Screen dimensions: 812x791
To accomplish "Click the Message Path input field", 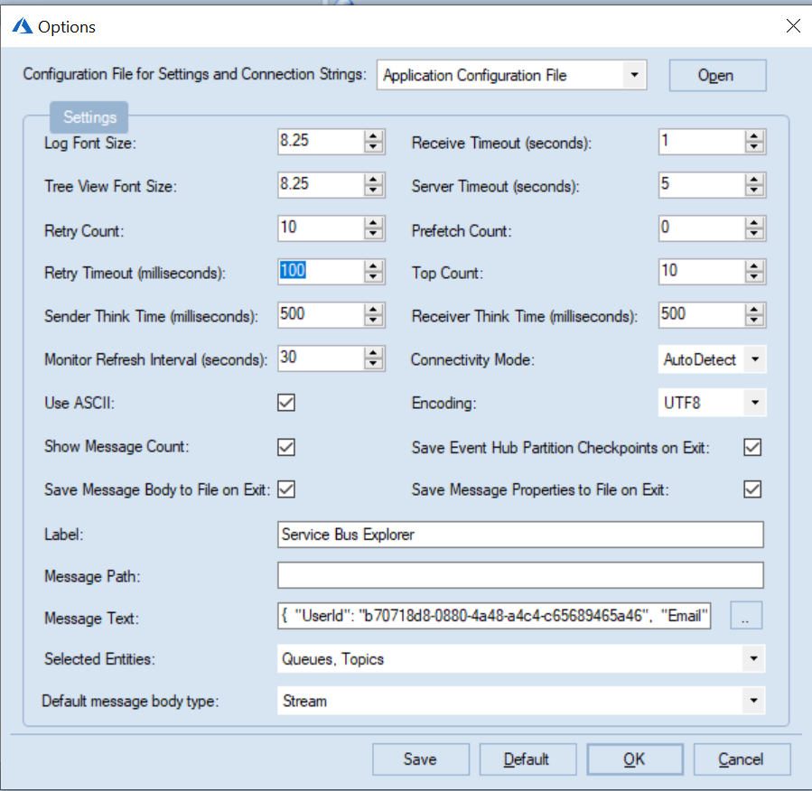I will point(519,575).
